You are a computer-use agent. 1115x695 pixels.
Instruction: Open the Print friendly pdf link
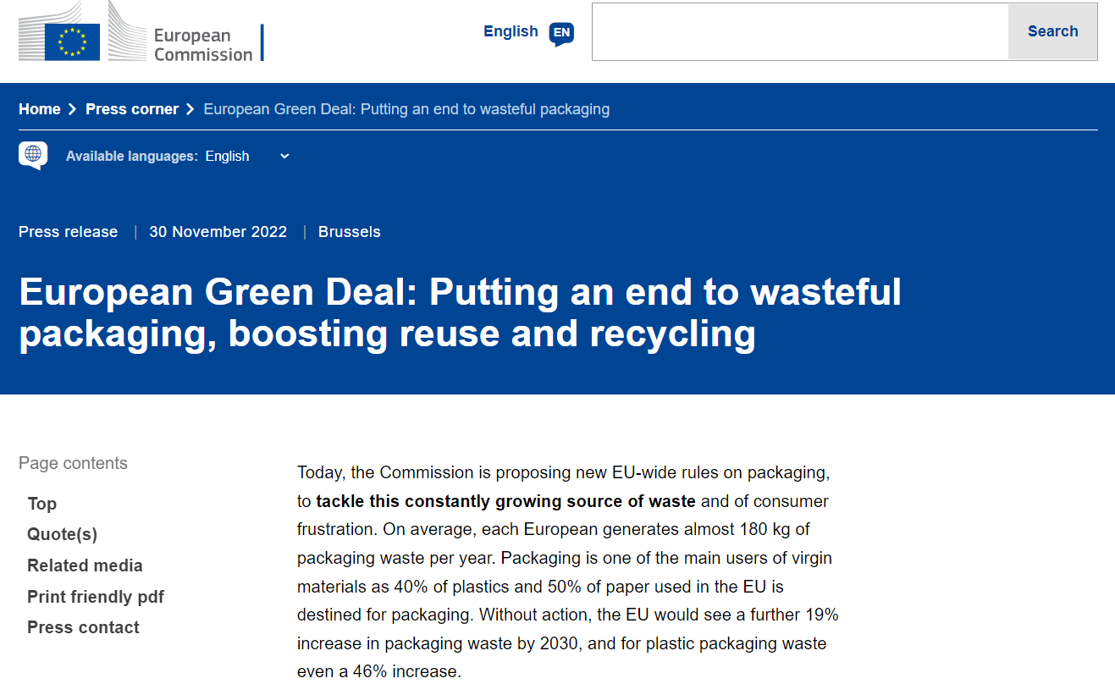coord(95,596)
